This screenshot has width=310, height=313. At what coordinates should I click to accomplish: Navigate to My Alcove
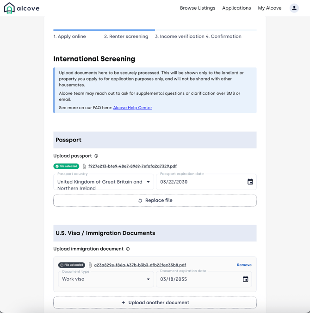point(270,8)
